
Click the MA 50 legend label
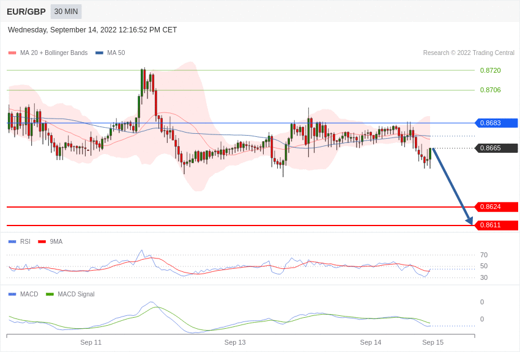116,53
